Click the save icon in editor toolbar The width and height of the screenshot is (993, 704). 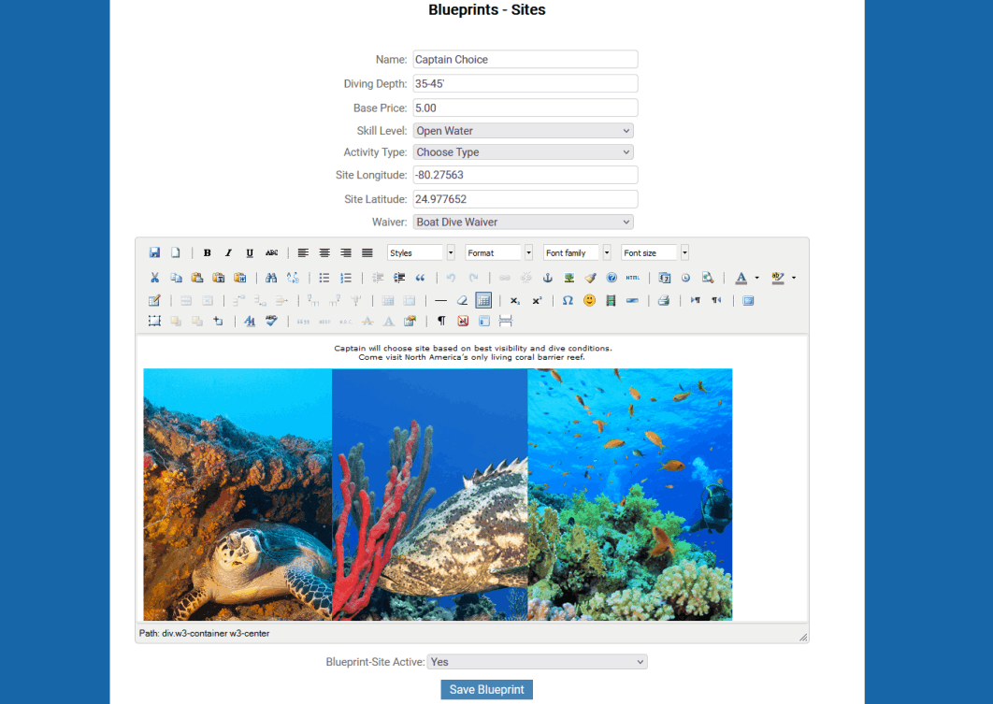click(154, 253)
